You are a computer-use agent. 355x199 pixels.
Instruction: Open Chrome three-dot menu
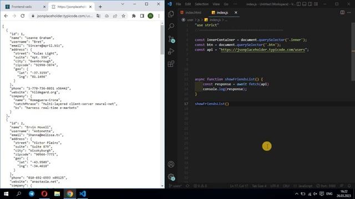[x=159, y=16]
